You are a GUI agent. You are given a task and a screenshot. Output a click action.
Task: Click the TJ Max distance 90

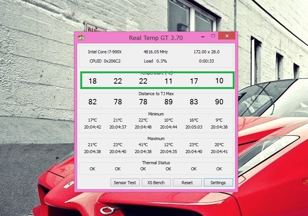point(219,102)
